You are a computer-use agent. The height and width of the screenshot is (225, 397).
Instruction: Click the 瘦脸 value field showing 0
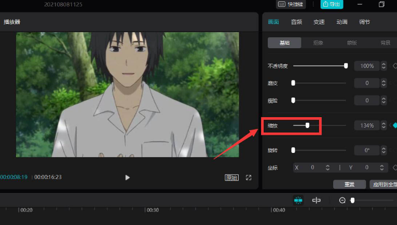(x=367, y=101)
